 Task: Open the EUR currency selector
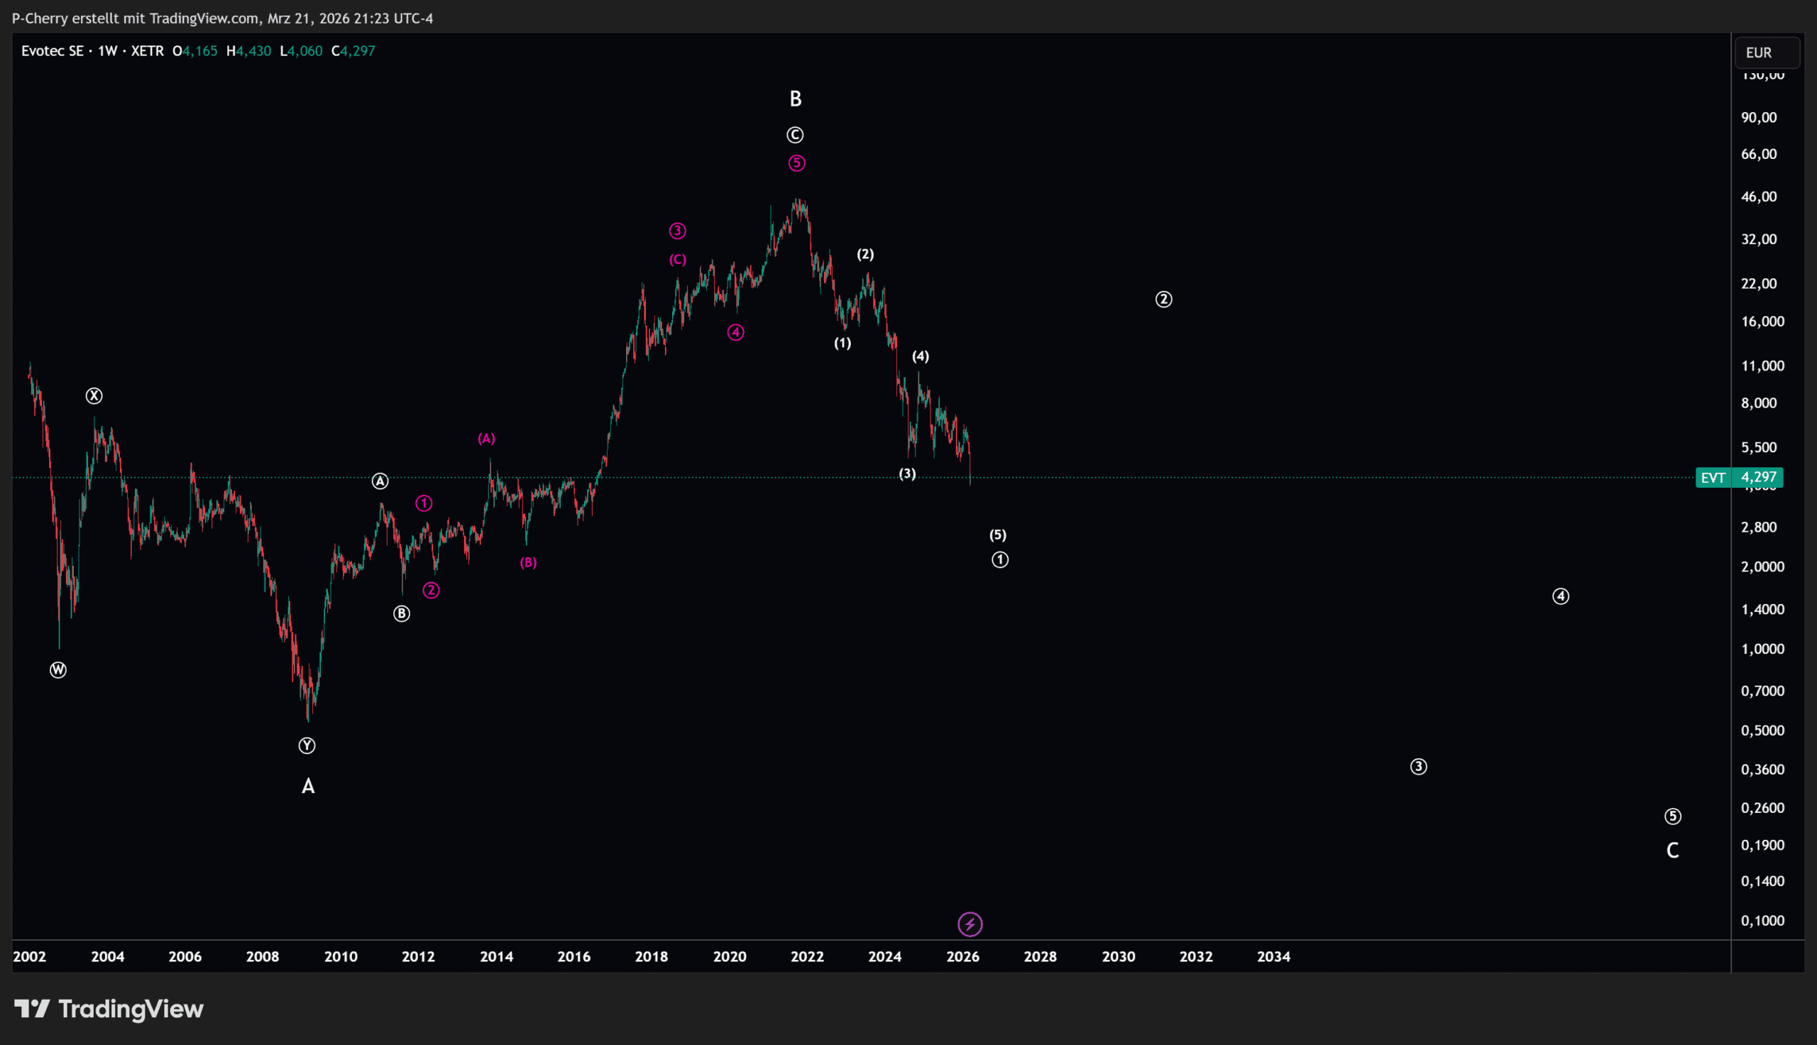tap(1767, 53)
